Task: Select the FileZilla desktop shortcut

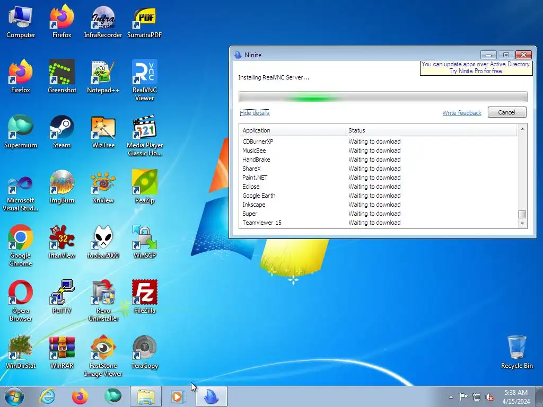Action: coord(144,297)
